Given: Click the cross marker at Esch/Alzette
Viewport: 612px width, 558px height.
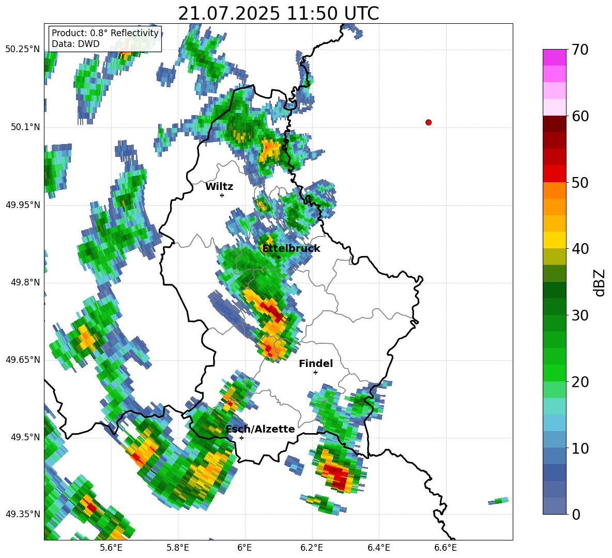Looking at the screenshot, I should tap(241, 438).
